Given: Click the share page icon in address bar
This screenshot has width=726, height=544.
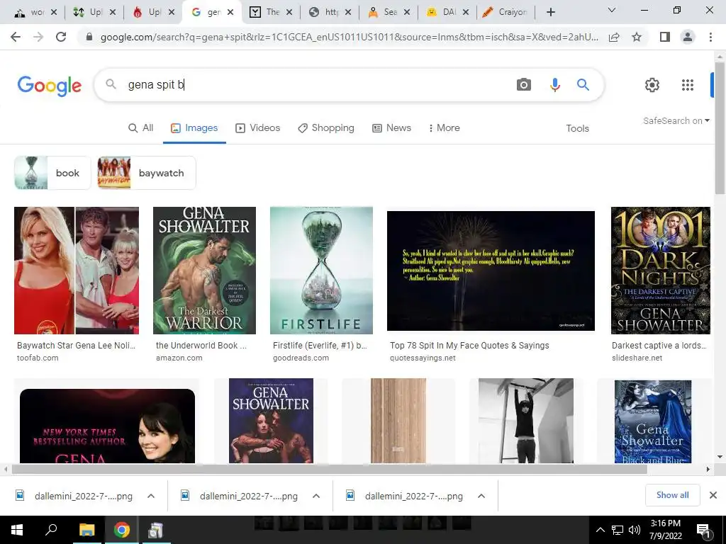Looking at the screenshot, I should pyautogui.click(x=614, y=37).
